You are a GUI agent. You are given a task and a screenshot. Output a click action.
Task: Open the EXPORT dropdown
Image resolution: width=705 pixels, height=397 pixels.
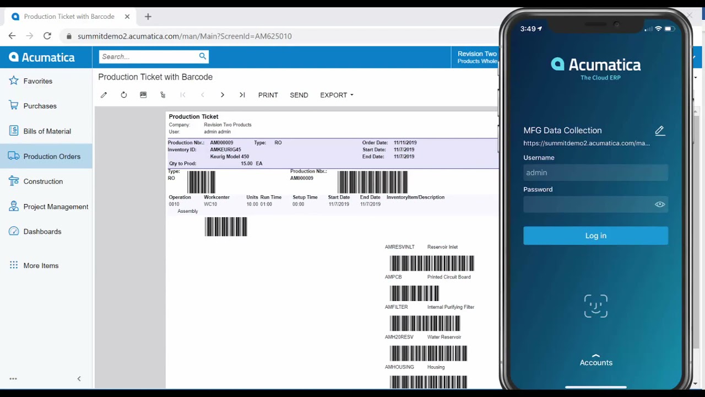point(337,95)
